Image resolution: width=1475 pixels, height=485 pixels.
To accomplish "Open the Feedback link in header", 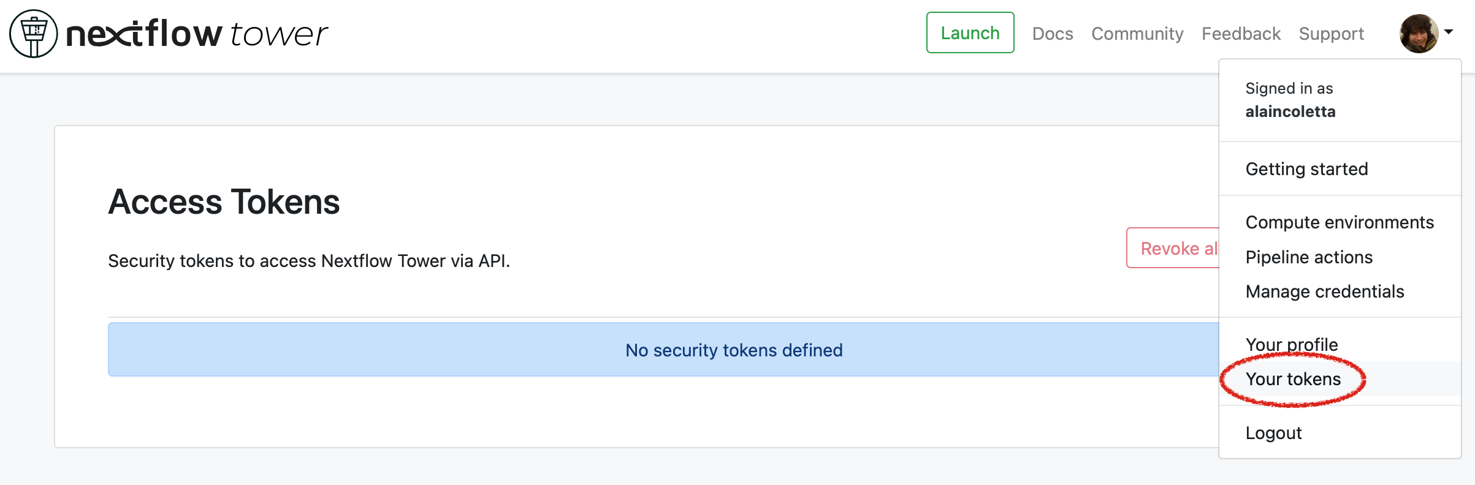I will (1241, 34).
